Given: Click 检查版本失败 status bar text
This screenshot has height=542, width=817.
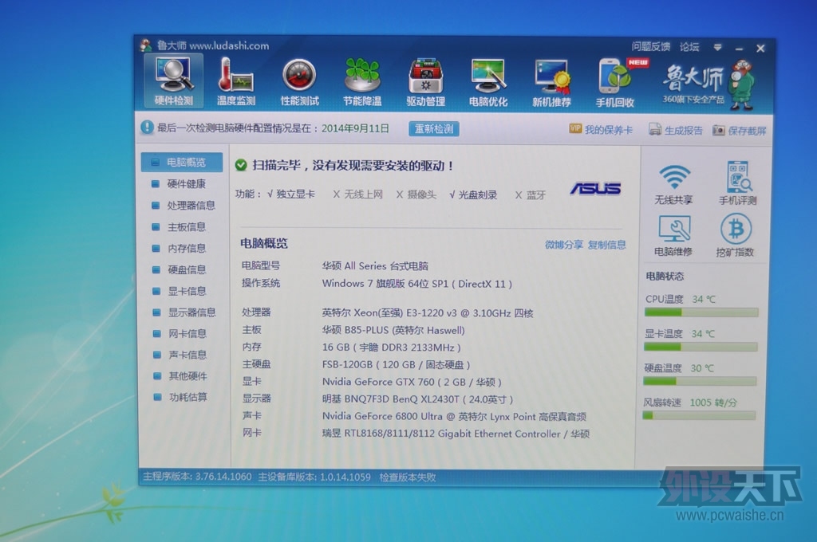Looking at the screenshot, I should pyautogui.click(x=408, y=477).
